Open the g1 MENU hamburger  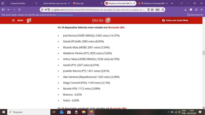(x=17, y=20)
